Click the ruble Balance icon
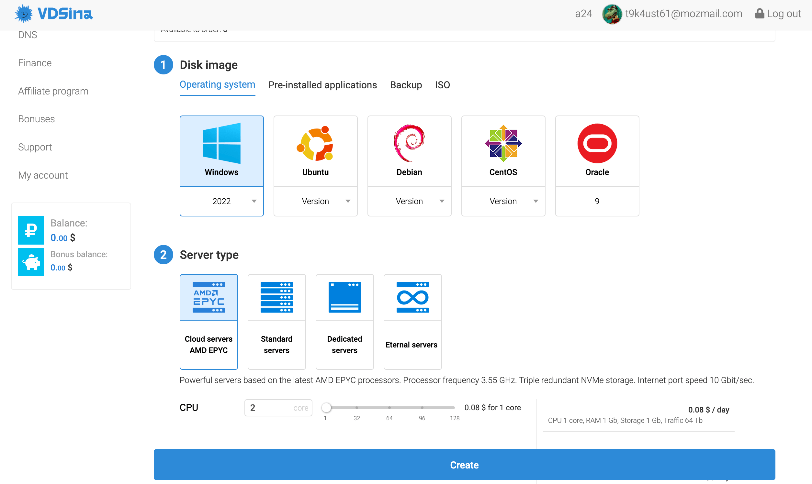This screenshot has width=812, height=484. point(31,230)
